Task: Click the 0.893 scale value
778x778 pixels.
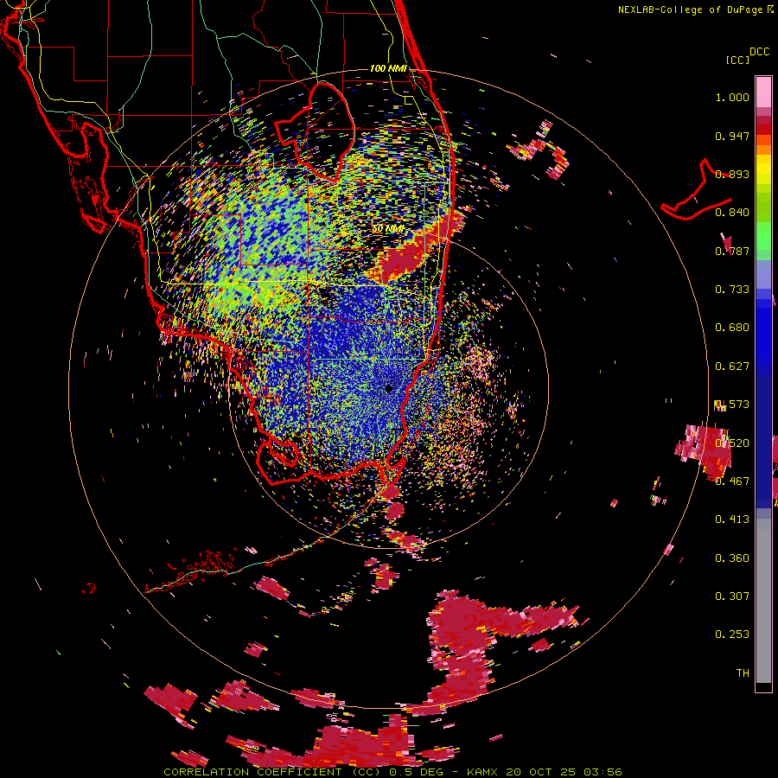Action: click(732, 174)
